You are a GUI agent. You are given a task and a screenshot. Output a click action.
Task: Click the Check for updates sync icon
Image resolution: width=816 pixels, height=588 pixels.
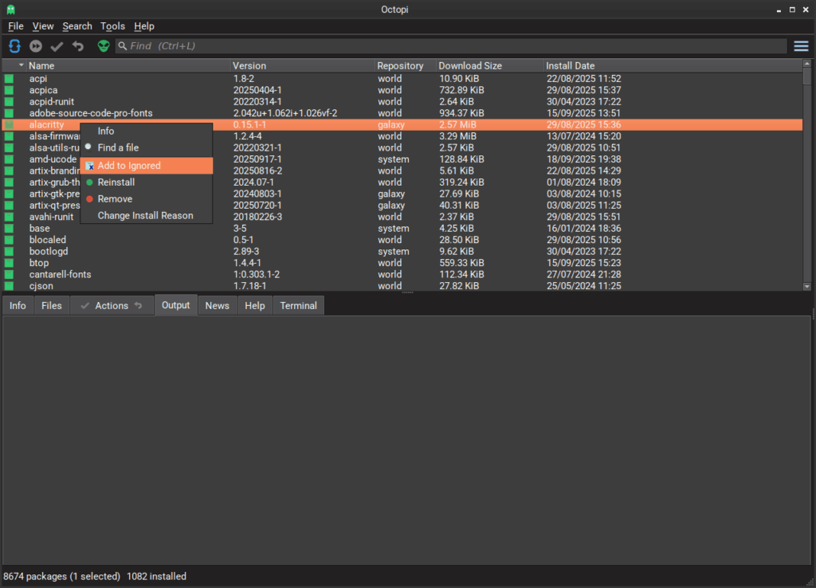14,46
